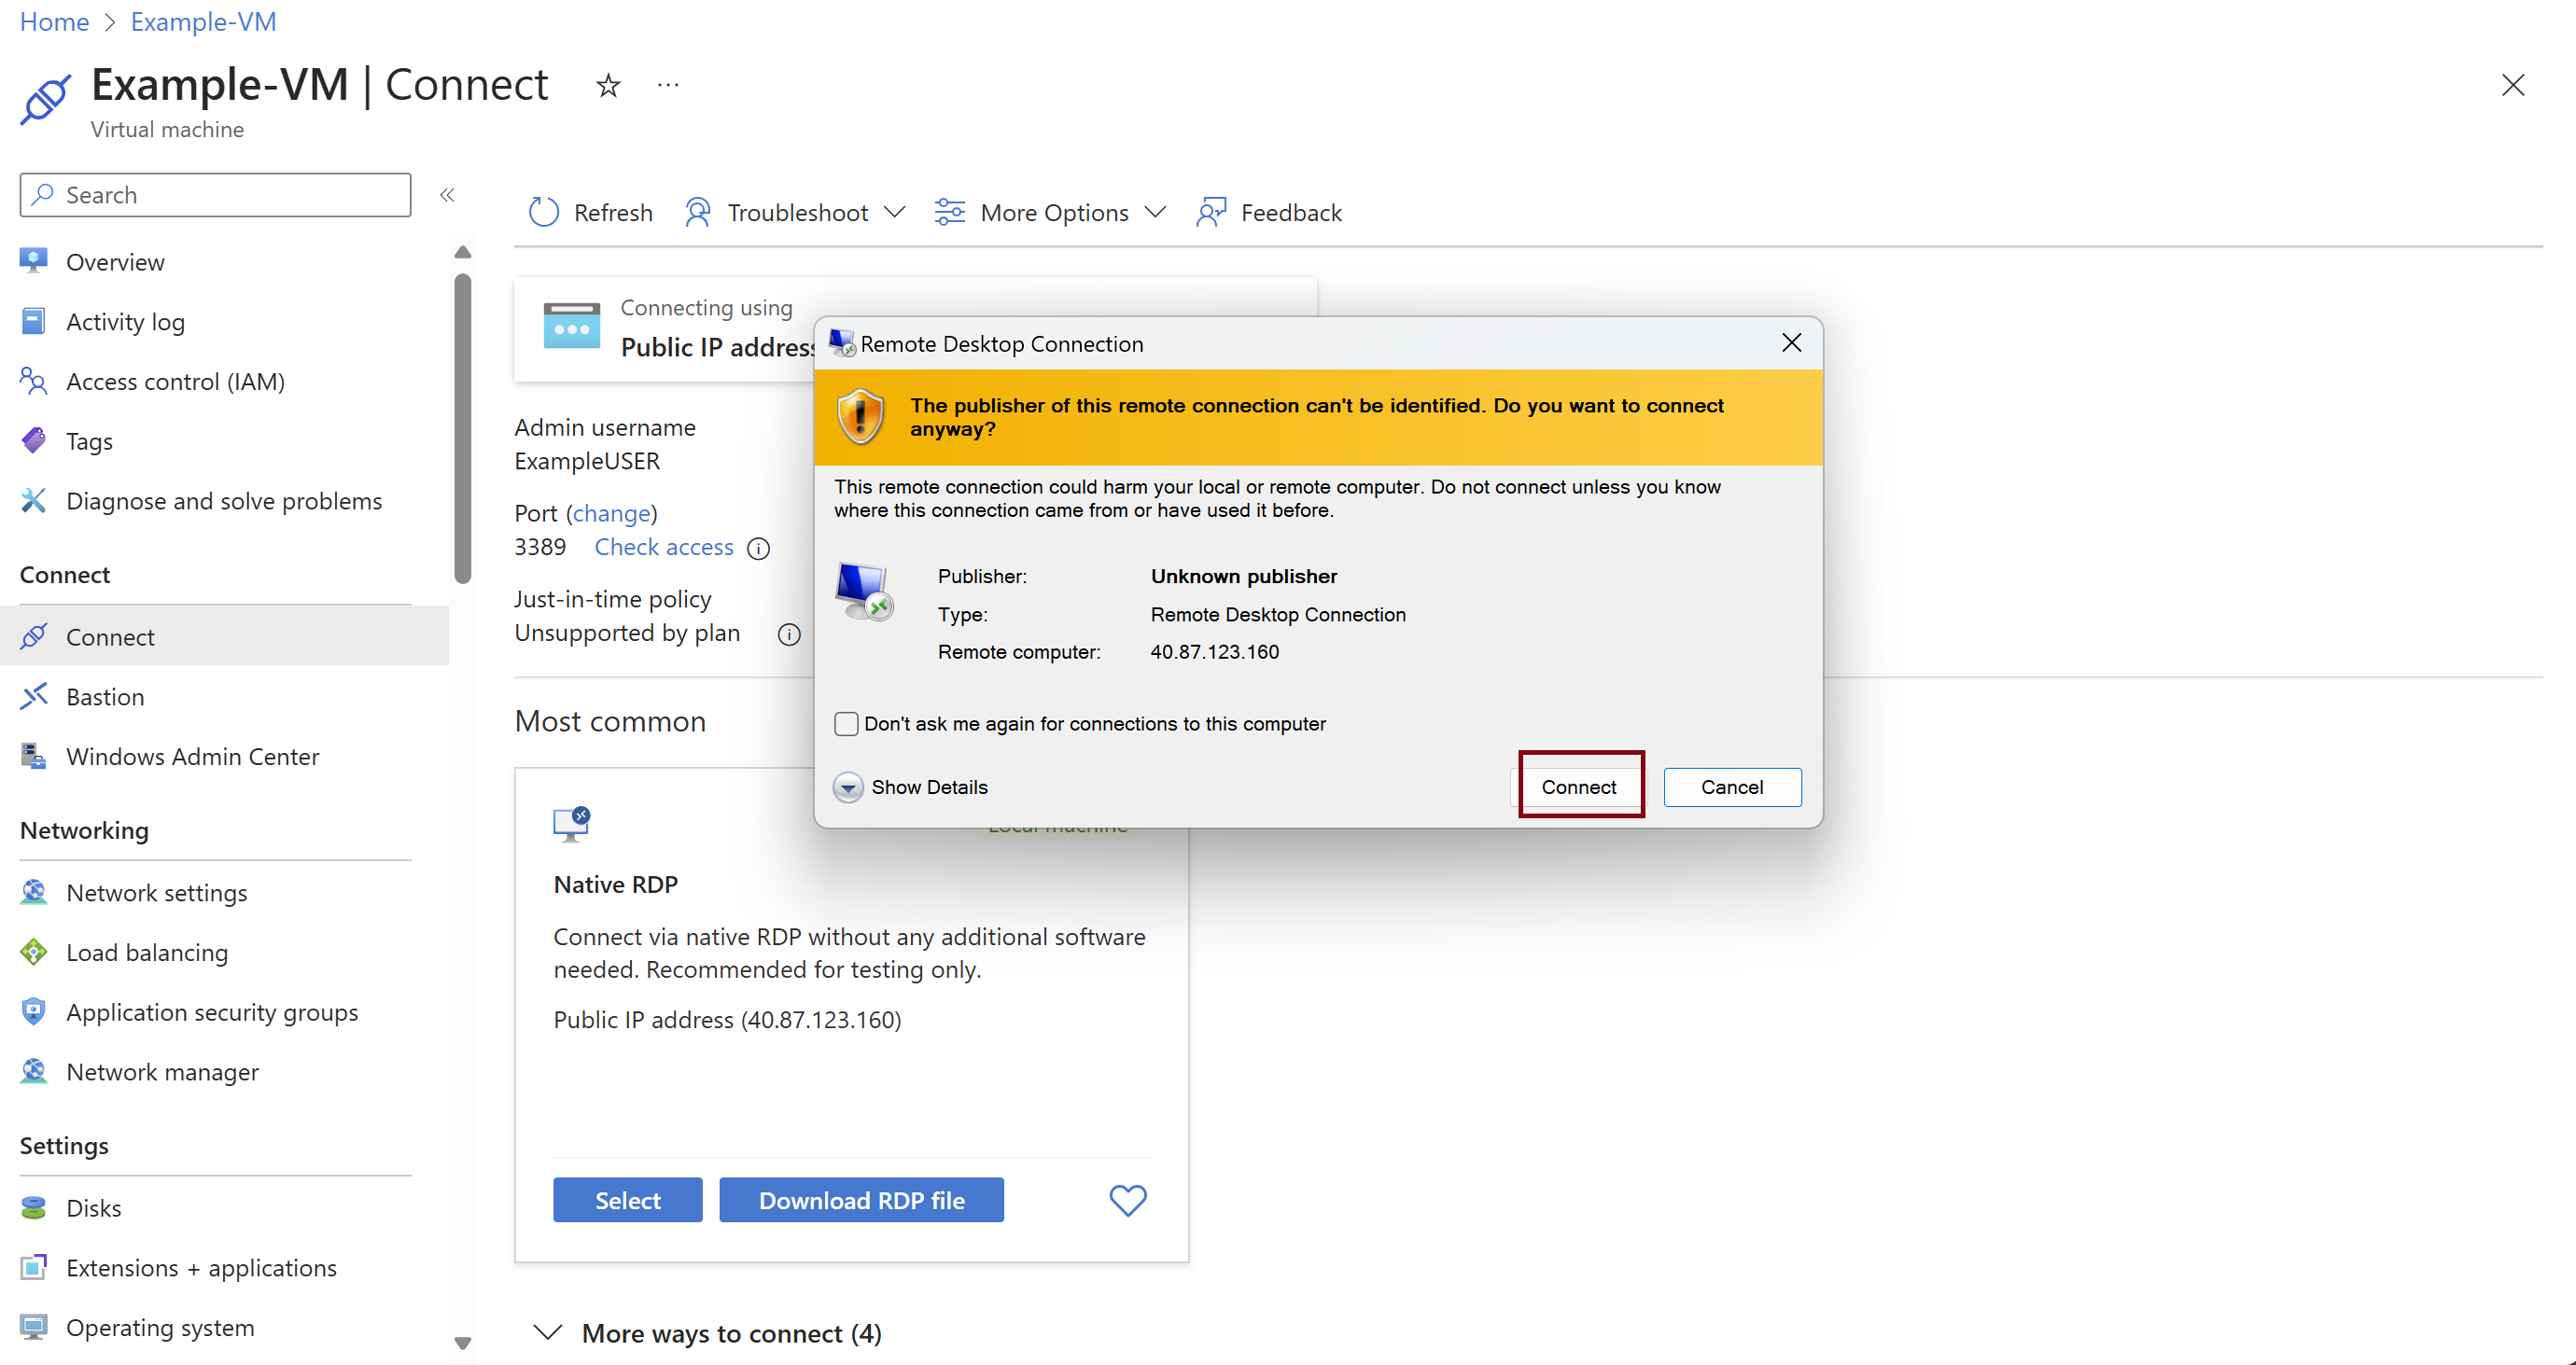Open Bastion in the sidebar menu
Viewport: 2576px width, 1365px height.
(105, 697)
